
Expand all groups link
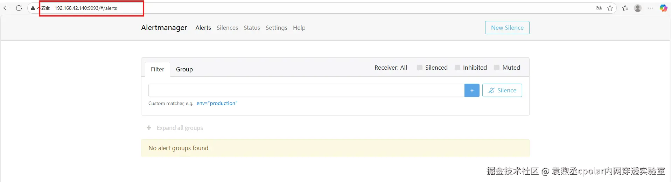(x=180, y=128)
